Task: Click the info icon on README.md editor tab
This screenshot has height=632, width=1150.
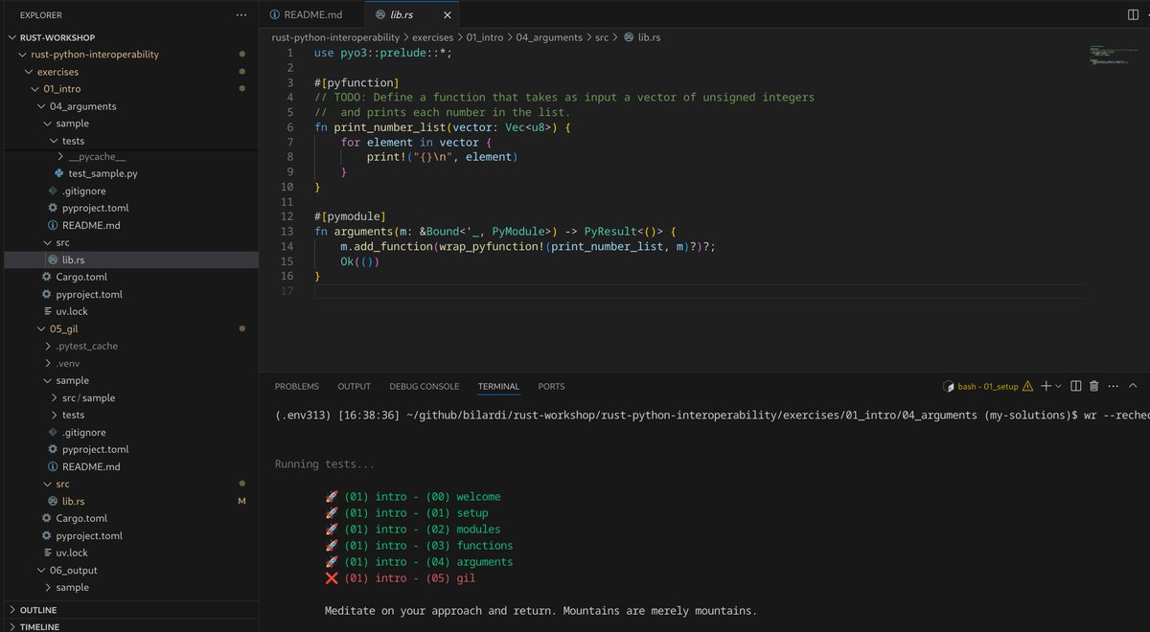Action: click(x=275, y=15)
